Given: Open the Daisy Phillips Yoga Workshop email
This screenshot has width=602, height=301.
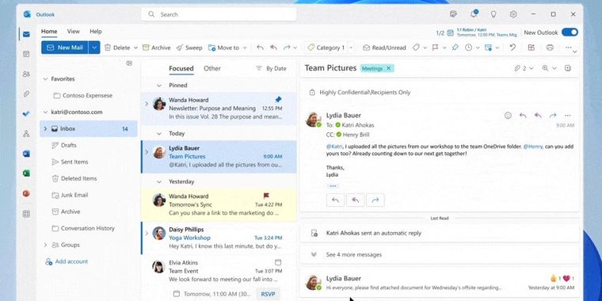Looking at the screenshot, I should point(219,238).
